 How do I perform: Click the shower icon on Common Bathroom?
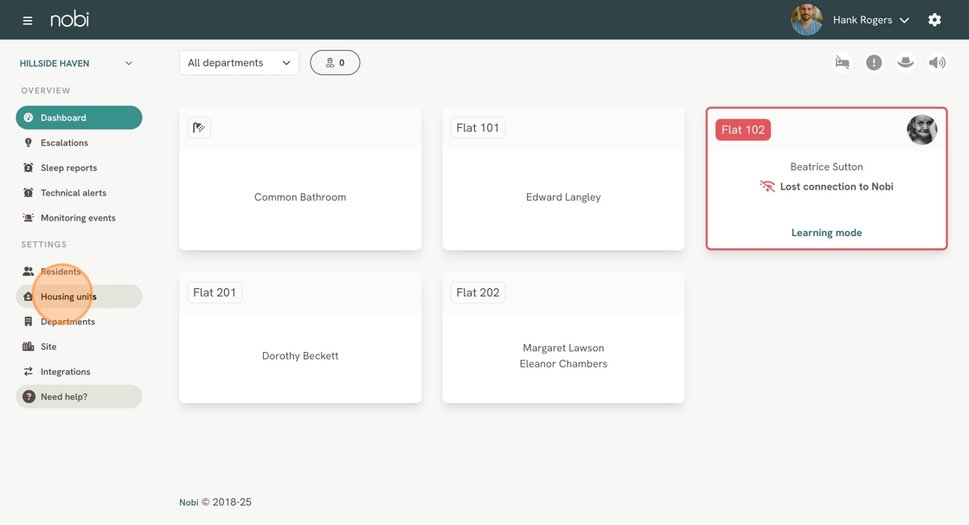tap(199, 128)
